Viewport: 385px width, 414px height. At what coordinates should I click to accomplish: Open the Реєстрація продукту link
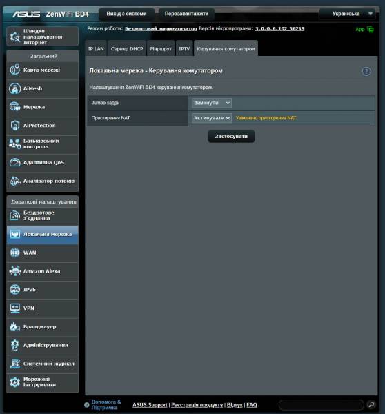click(x=197, y=405)
